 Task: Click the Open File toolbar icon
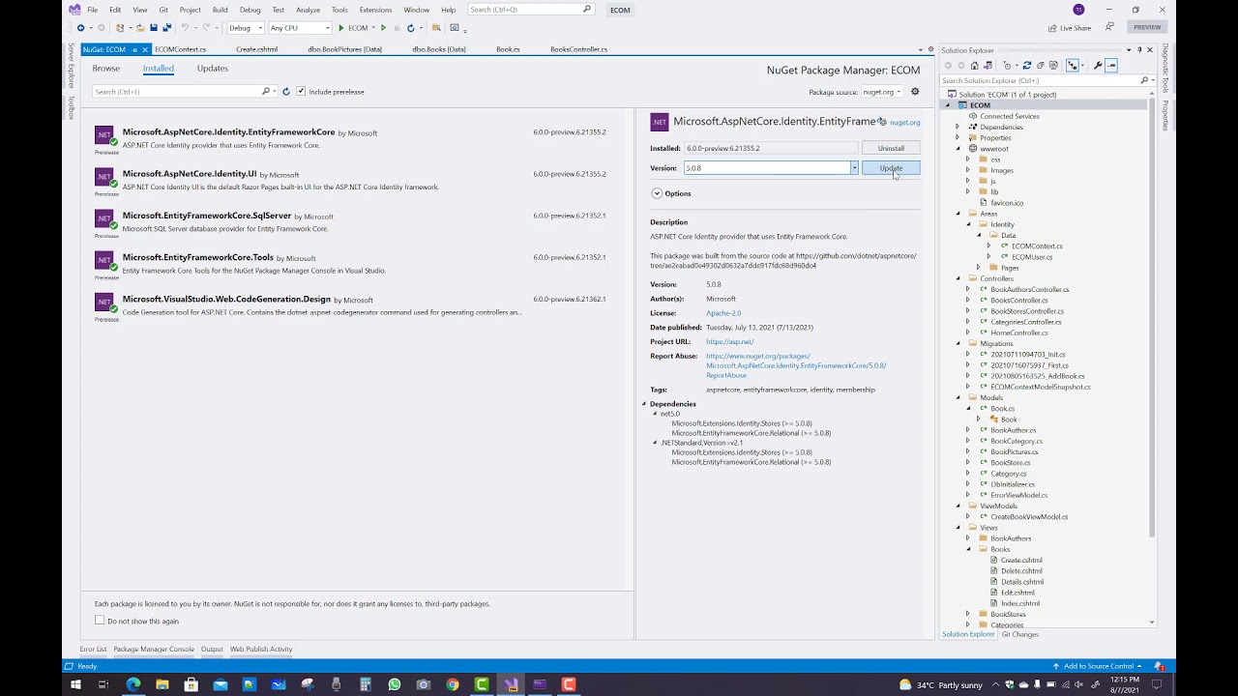tap(140, 28)
